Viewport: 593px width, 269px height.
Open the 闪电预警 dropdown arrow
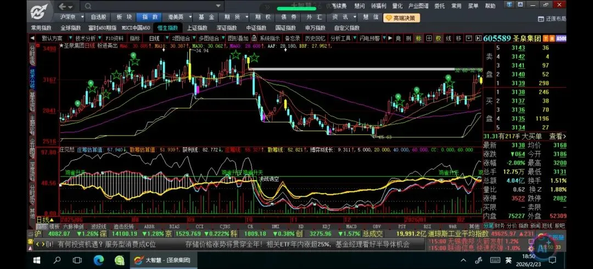point(384,38)
